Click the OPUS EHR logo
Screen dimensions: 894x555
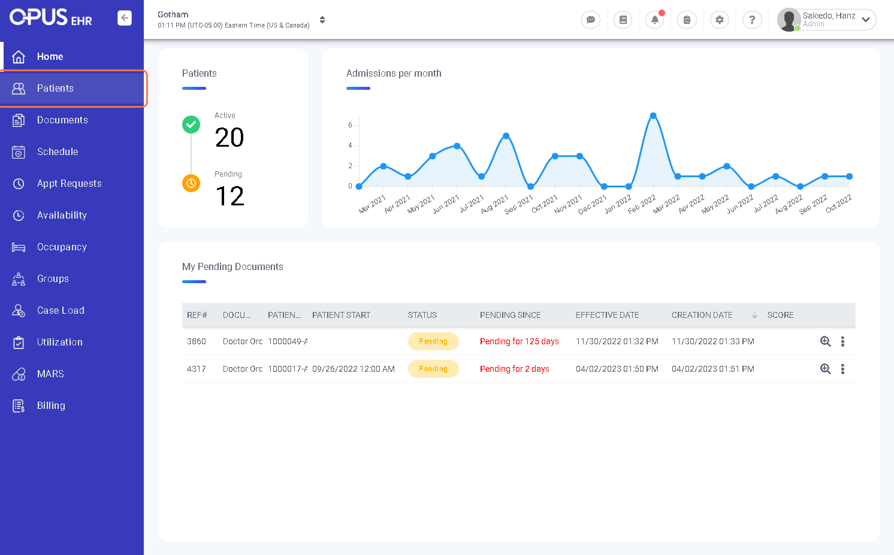(51, 17)
